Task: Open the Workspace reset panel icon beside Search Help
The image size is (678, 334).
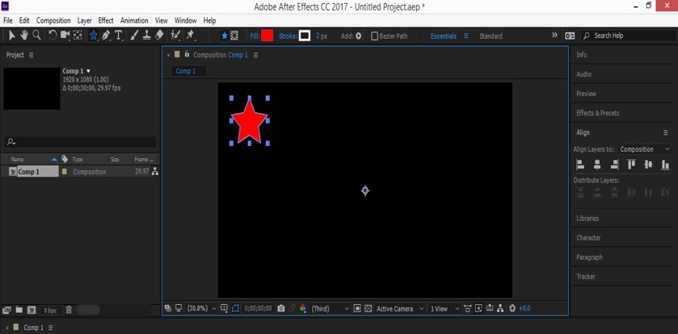Action: pyautogui.click(x=570, y=35)
